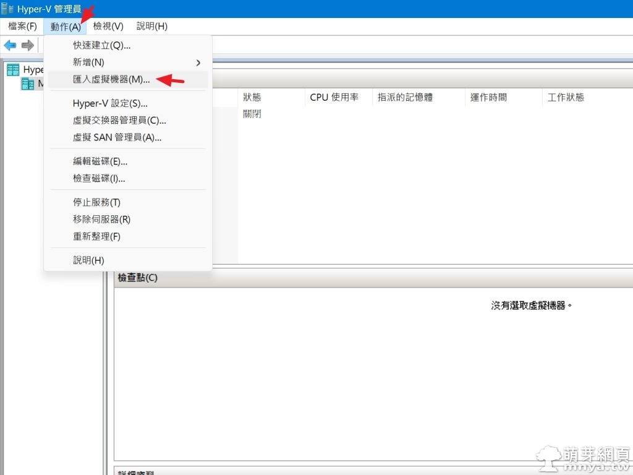Viewport: 633px width, 475px height.
Task: Click the forward arrow toolbar icon
Action: pos(27,45)
